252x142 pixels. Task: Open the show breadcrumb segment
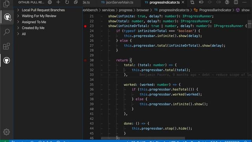pyautogui.click(x=246, y=10)
